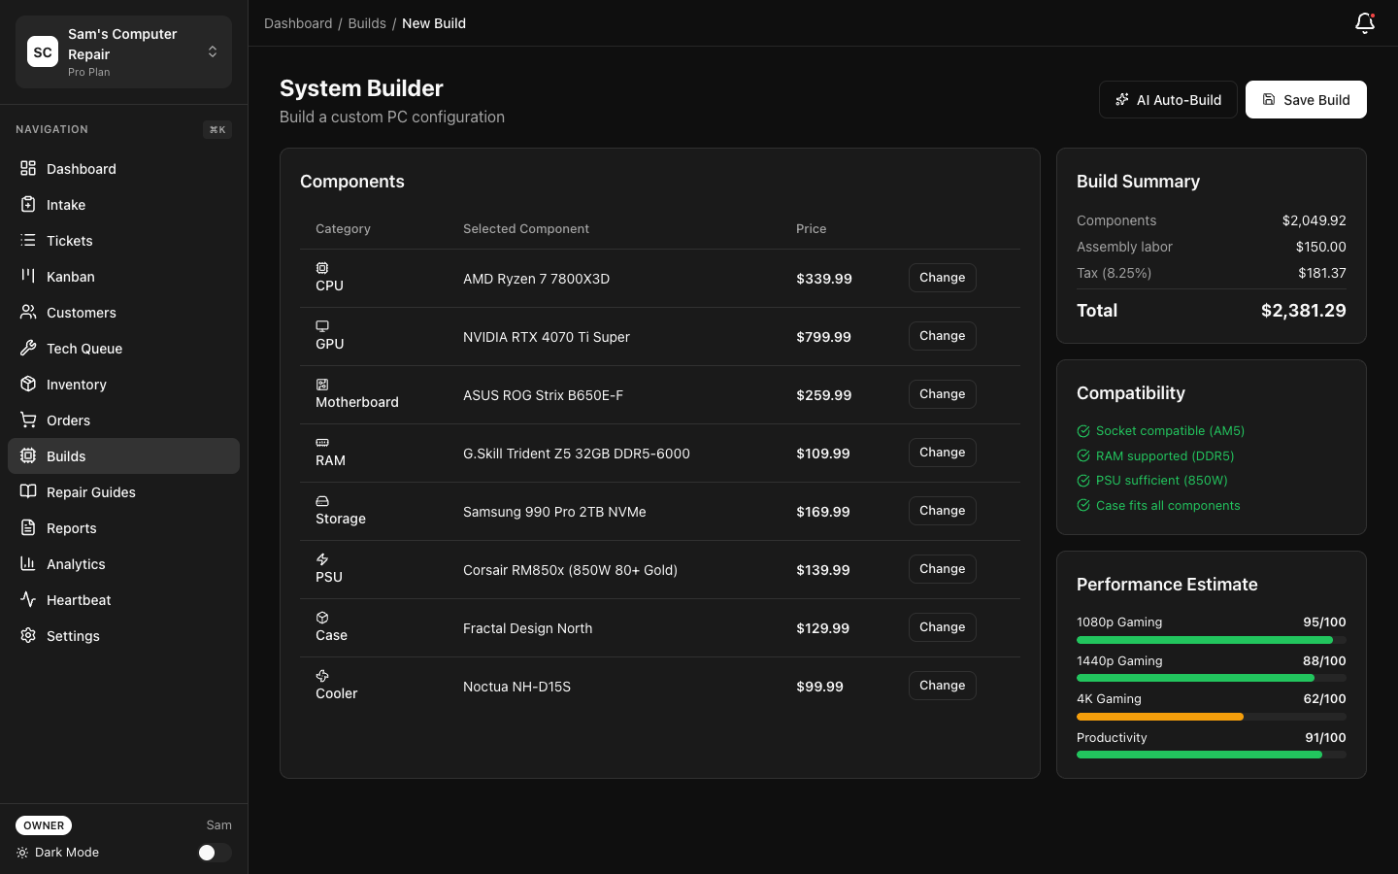Navigate to Builds in breadcrumb
Image resolution: width=1398 pixels, height=874 pixels.
click(367, 23)
